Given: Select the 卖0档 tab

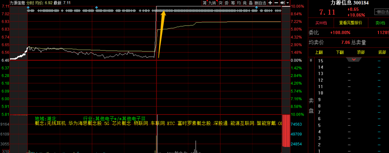Looking at the screenshot, I should pos(380,23).
